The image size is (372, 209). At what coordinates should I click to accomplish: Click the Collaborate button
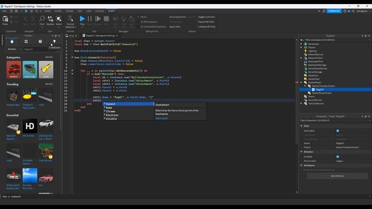334,11
